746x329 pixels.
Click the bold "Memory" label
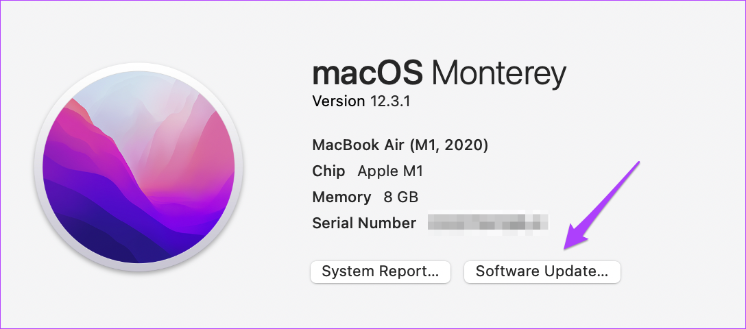tap(341, 197)
